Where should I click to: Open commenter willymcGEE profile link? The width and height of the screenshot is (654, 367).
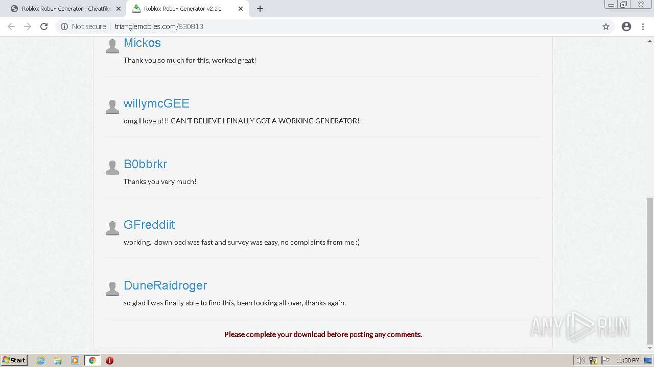156,103
